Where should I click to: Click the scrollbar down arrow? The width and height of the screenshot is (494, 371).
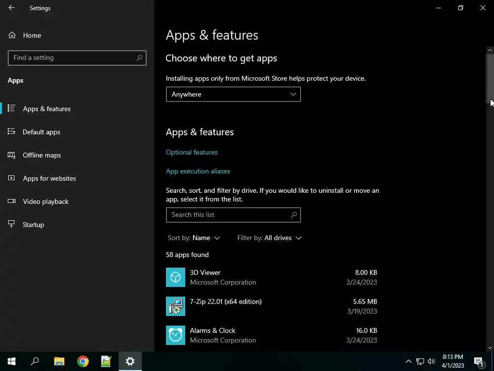point(490,348)
